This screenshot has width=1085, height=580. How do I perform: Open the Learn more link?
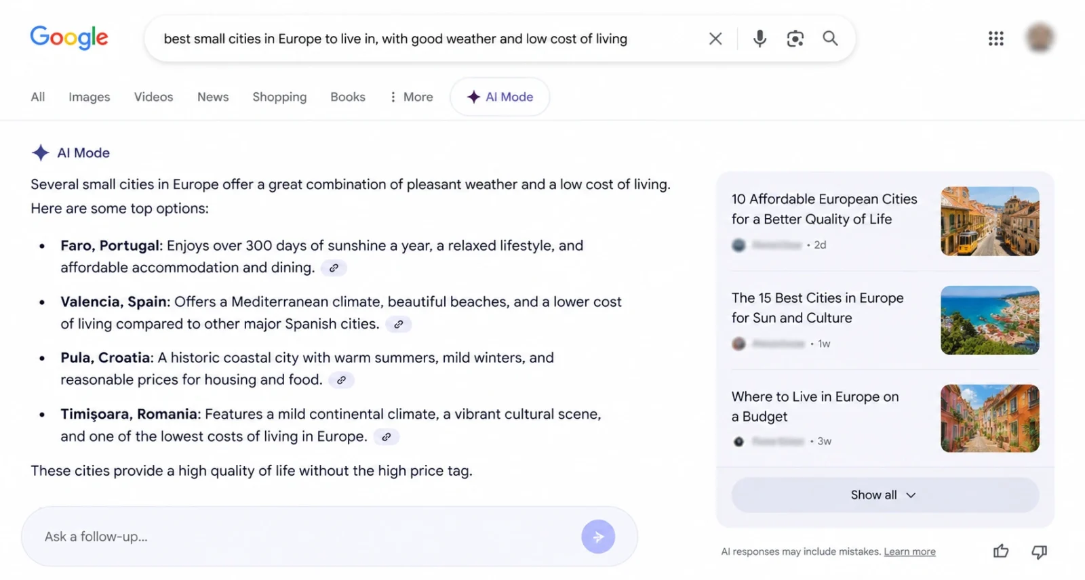pyautogui.click(x=909, y=552)
